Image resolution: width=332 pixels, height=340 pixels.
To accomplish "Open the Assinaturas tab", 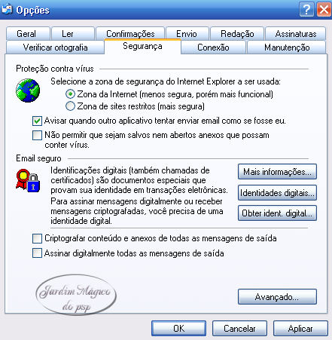I will tap(296, 34).
